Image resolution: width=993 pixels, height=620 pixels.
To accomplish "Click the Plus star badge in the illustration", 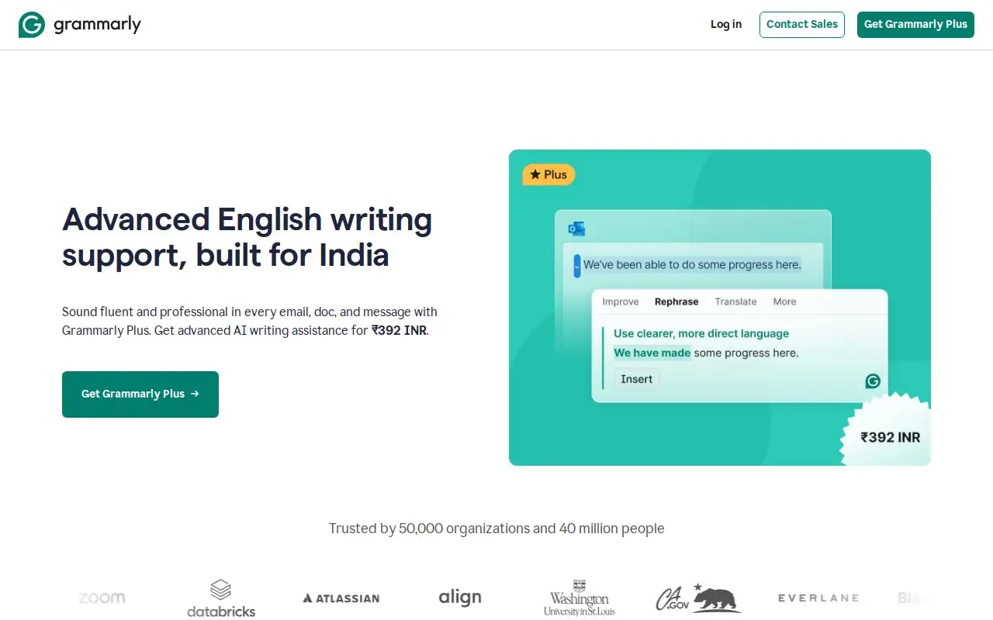I will (548, 174).
